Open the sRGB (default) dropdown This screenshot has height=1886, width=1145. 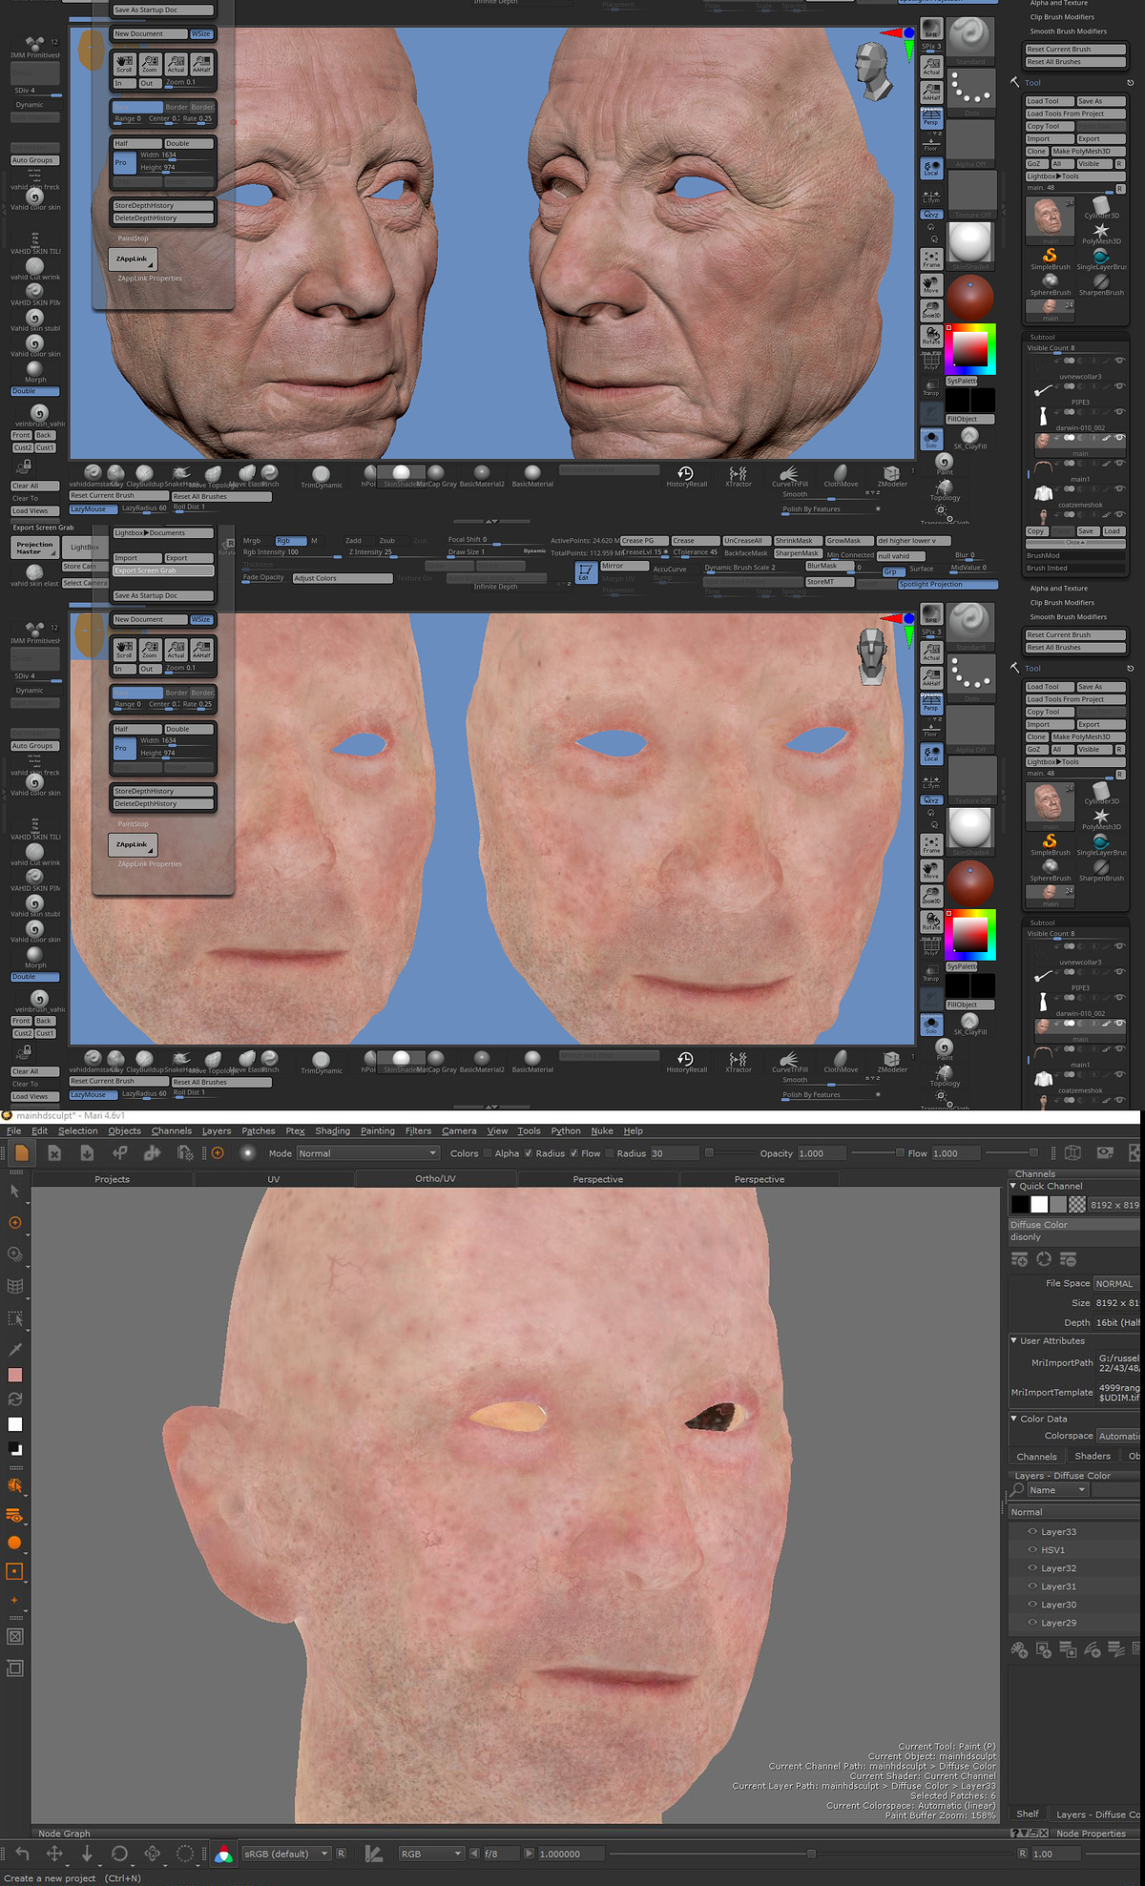tap(285, 1854)
